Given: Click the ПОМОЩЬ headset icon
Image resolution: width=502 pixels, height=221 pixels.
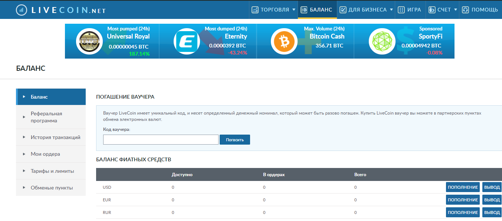Looking at the screenshot, I should pyautogui.click(x=465, y=10).
